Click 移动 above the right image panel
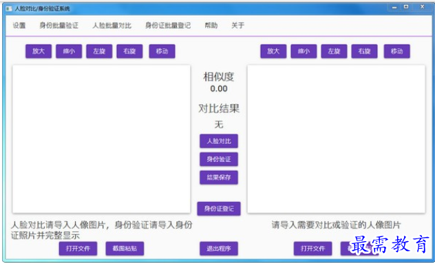Viewport: 435px width, 266px height. click(x=396, y=51)
